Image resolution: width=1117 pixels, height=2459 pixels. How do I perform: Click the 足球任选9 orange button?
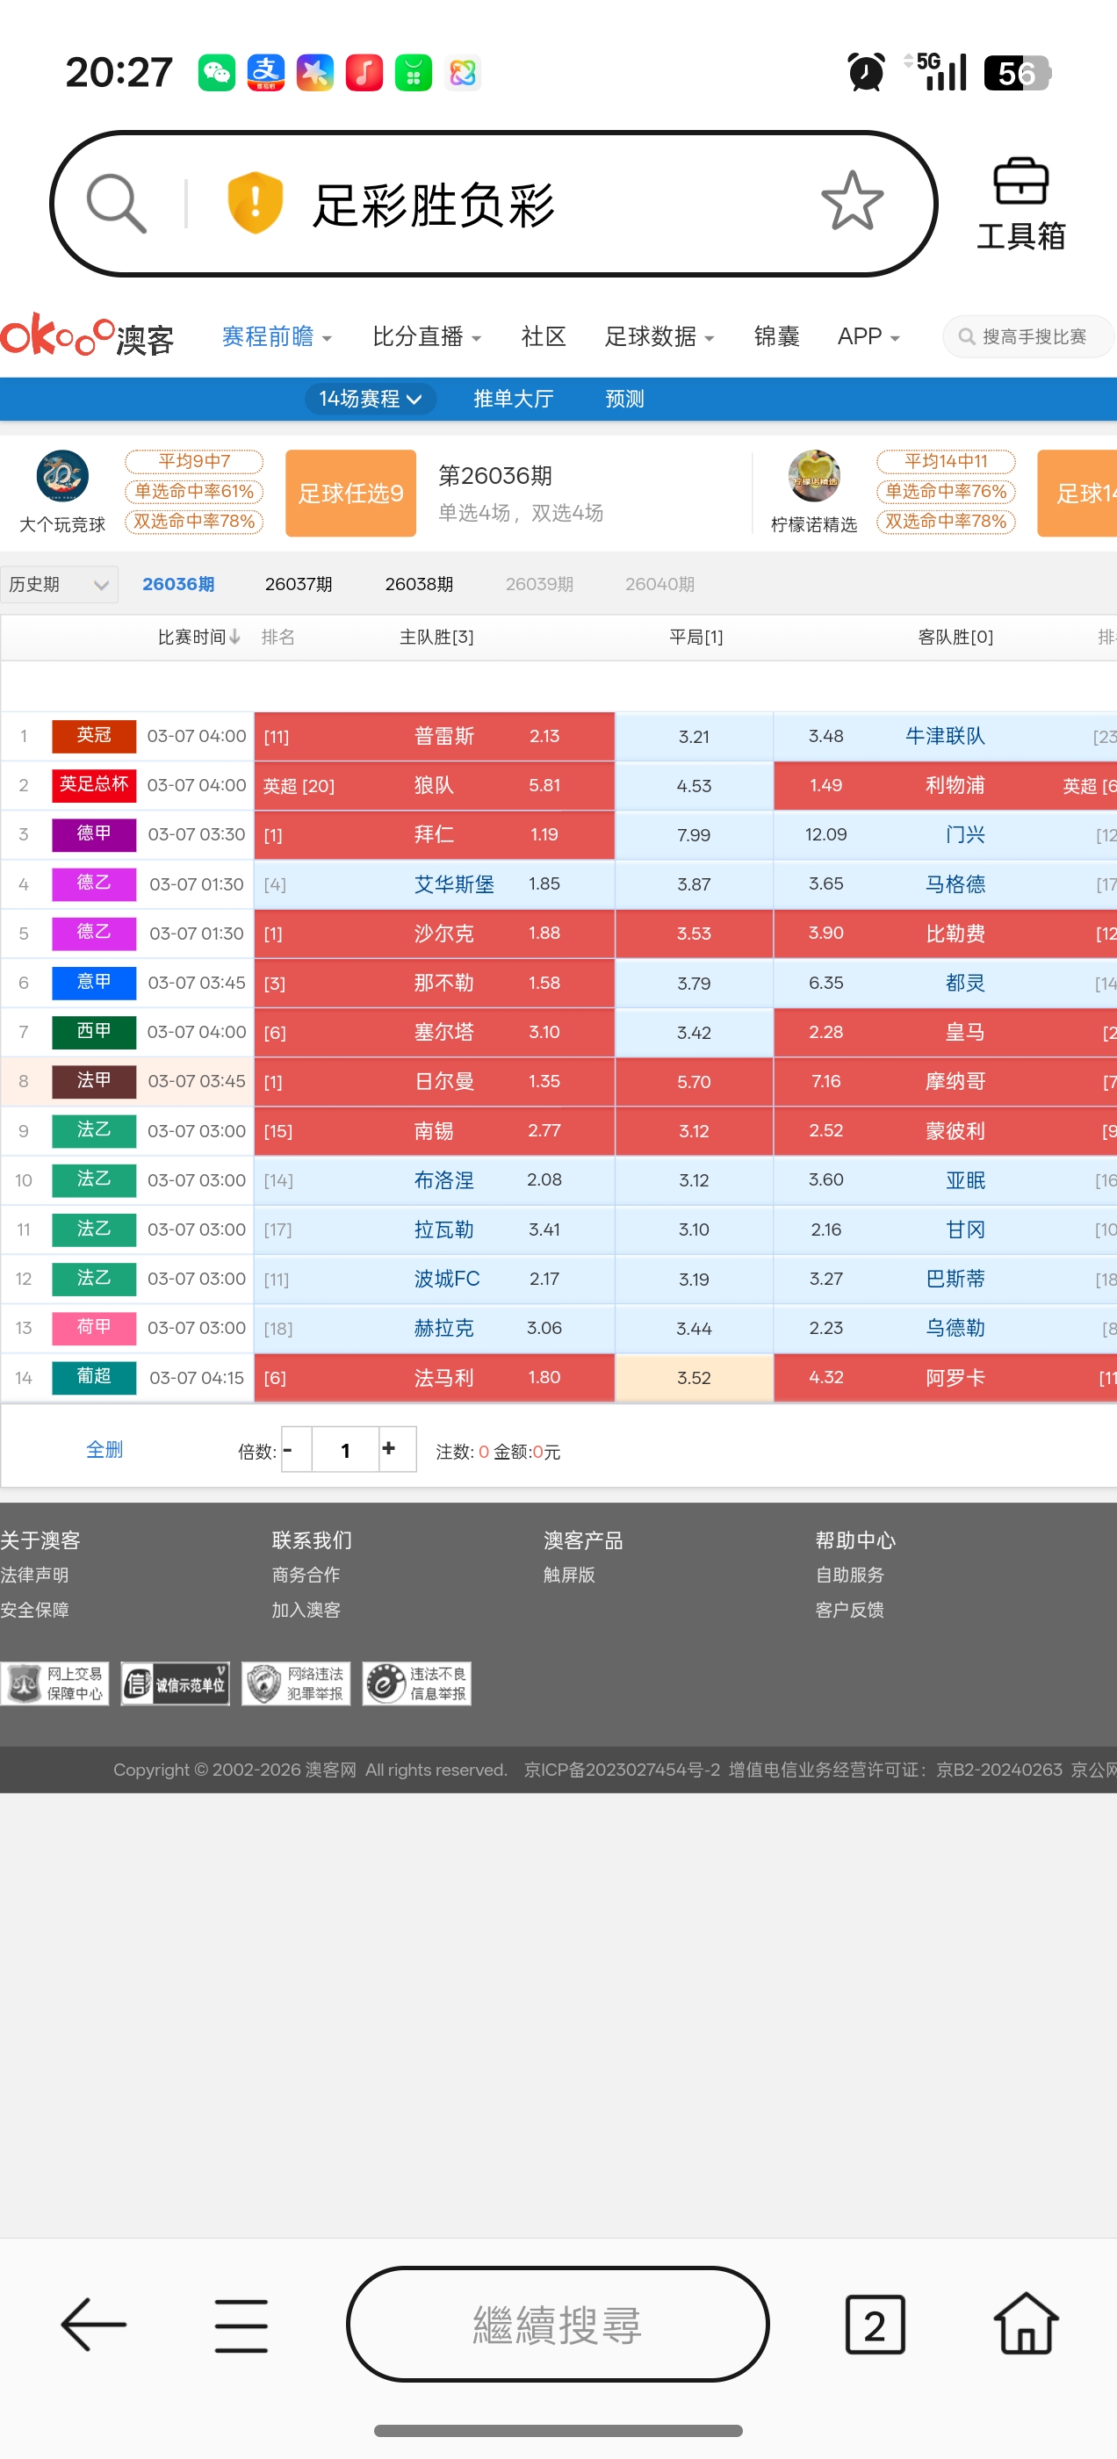pyautogui.click(x=350, y=494)
